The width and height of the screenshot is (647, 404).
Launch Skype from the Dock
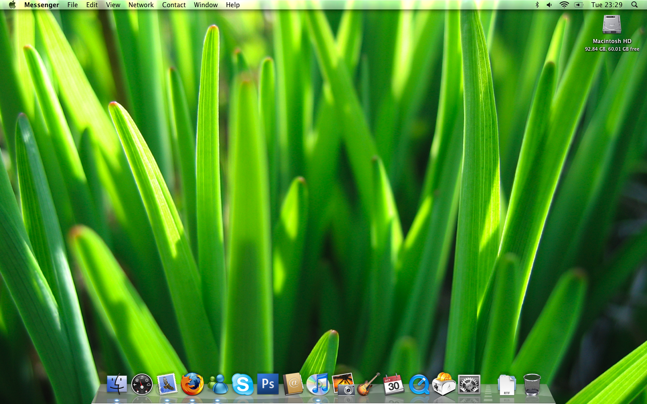pos(243,385)
